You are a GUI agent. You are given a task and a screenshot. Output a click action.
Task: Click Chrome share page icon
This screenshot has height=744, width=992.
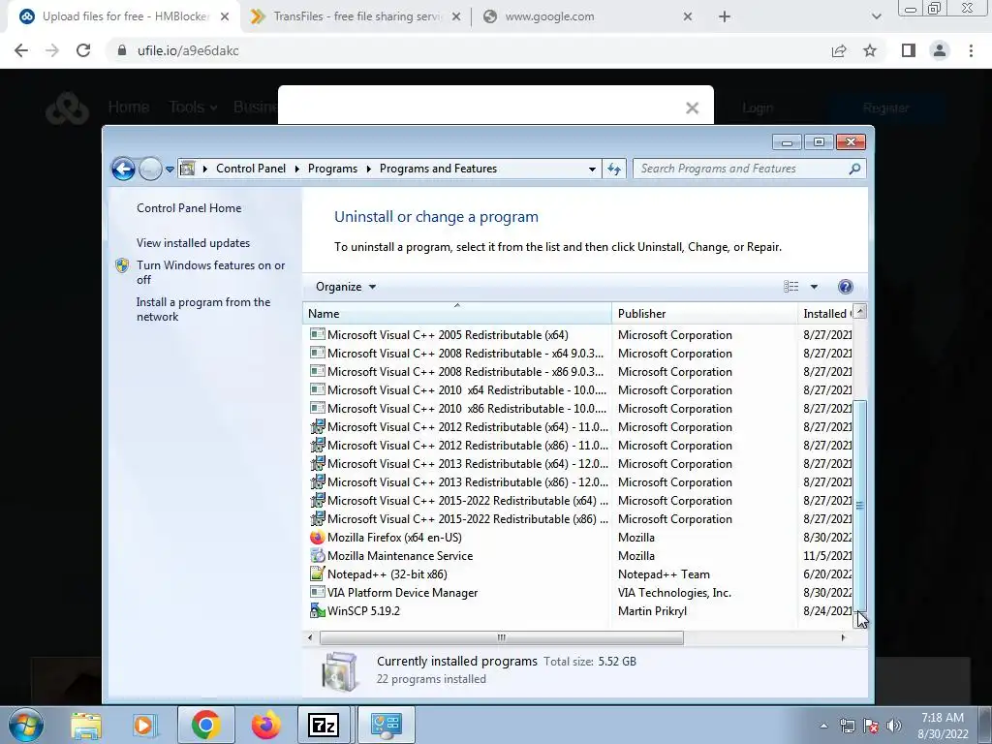coord(839,50)
